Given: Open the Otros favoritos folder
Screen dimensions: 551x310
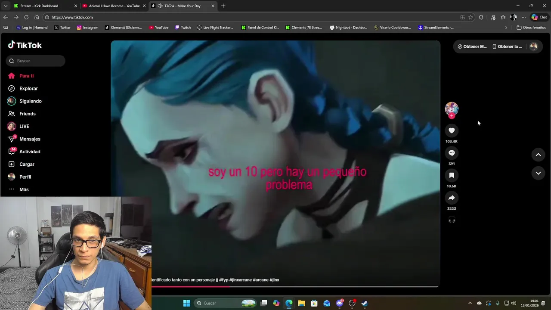Looking at the screenshot, I should (x=531, y=28).
